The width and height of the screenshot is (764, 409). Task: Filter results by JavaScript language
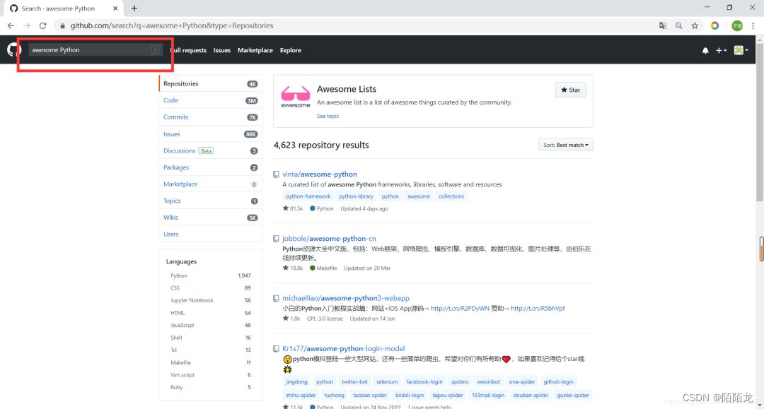click(x=211, y=326)
